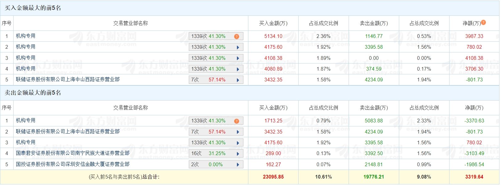The height and width of the screenshot is (185, 501).
Task: Click 机构专用 name in first buy-table row
Action: tap(26, 36)
